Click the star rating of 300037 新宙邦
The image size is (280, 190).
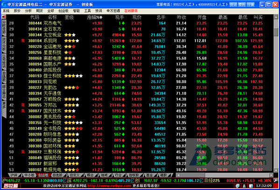pyautogui.click(x=71, y=163)
